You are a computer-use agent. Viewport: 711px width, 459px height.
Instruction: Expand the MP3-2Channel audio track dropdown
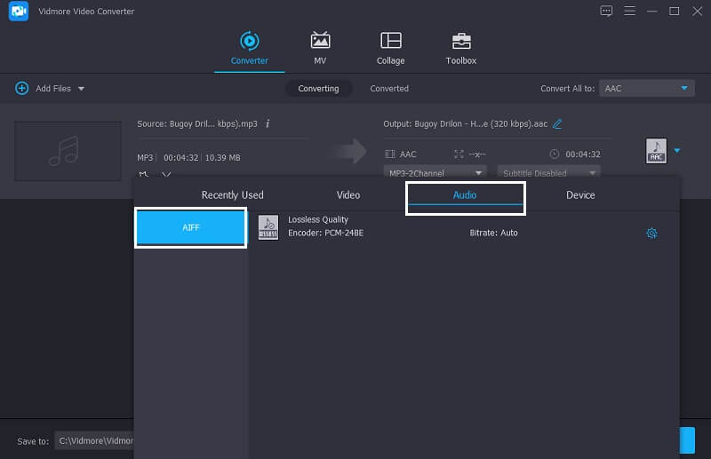(435, 173)
